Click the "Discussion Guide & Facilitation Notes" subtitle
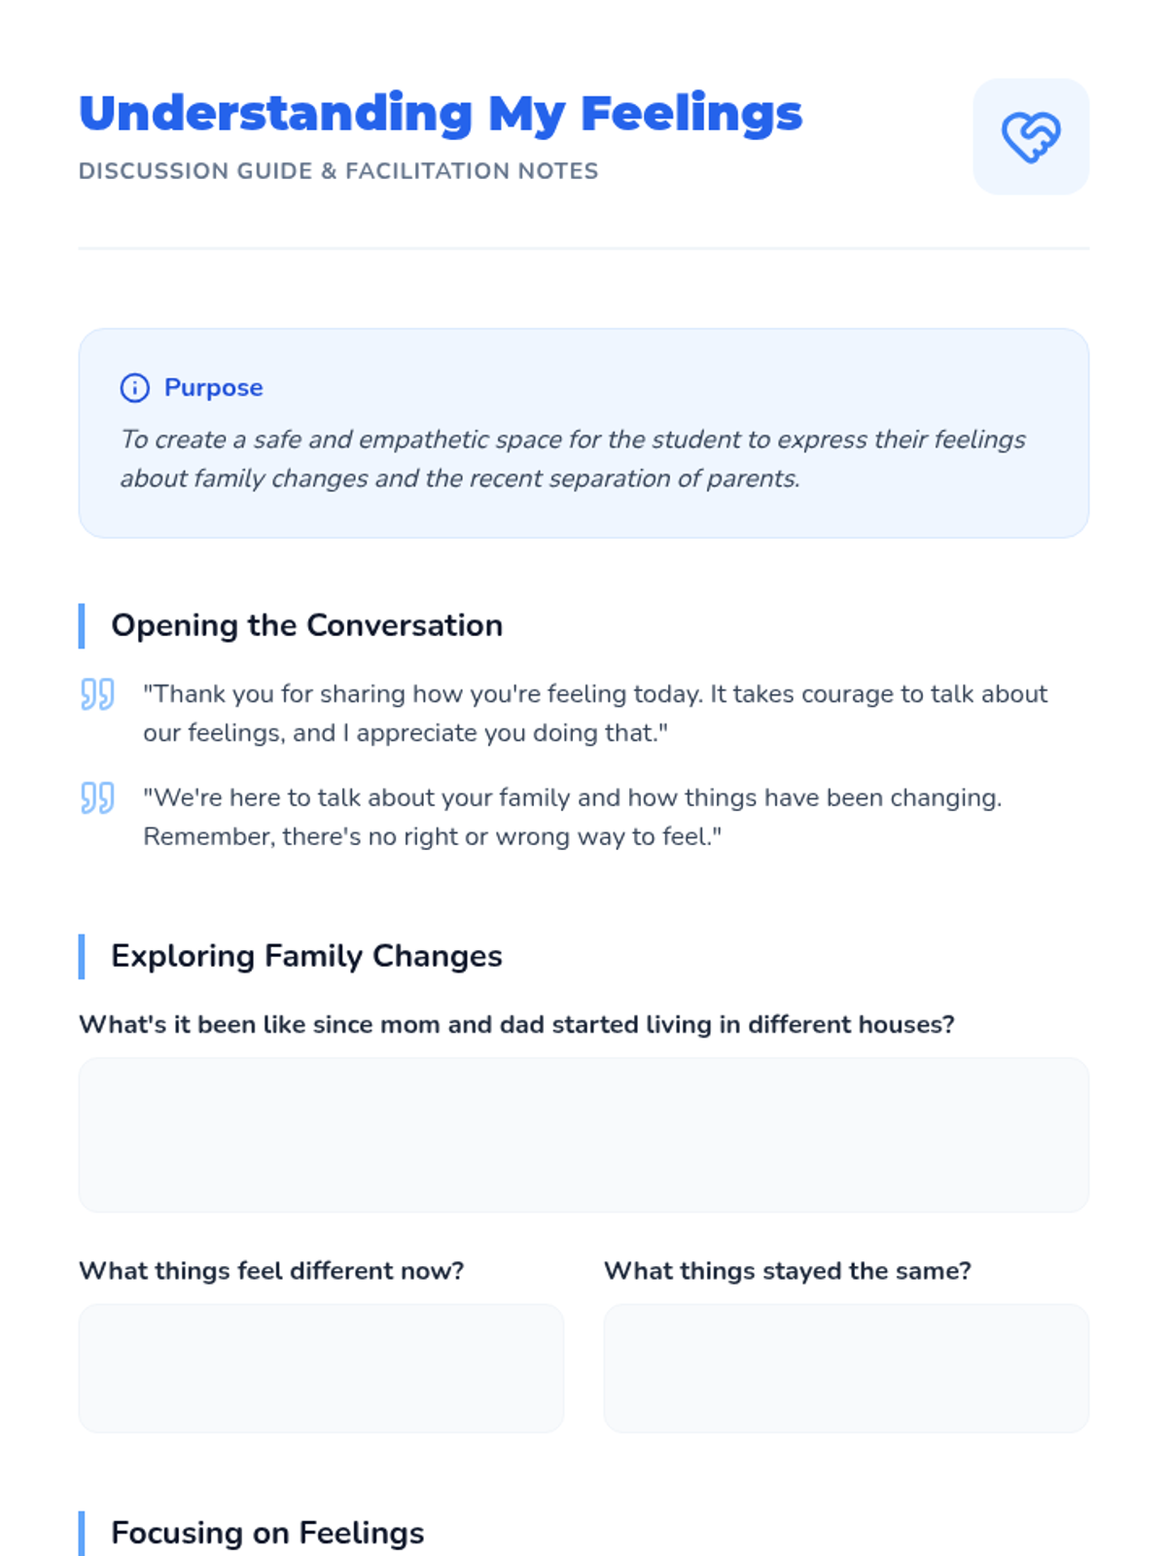Image resolution: width=1167 pixels, height=1556 pixels. click(x=338, y=171)
